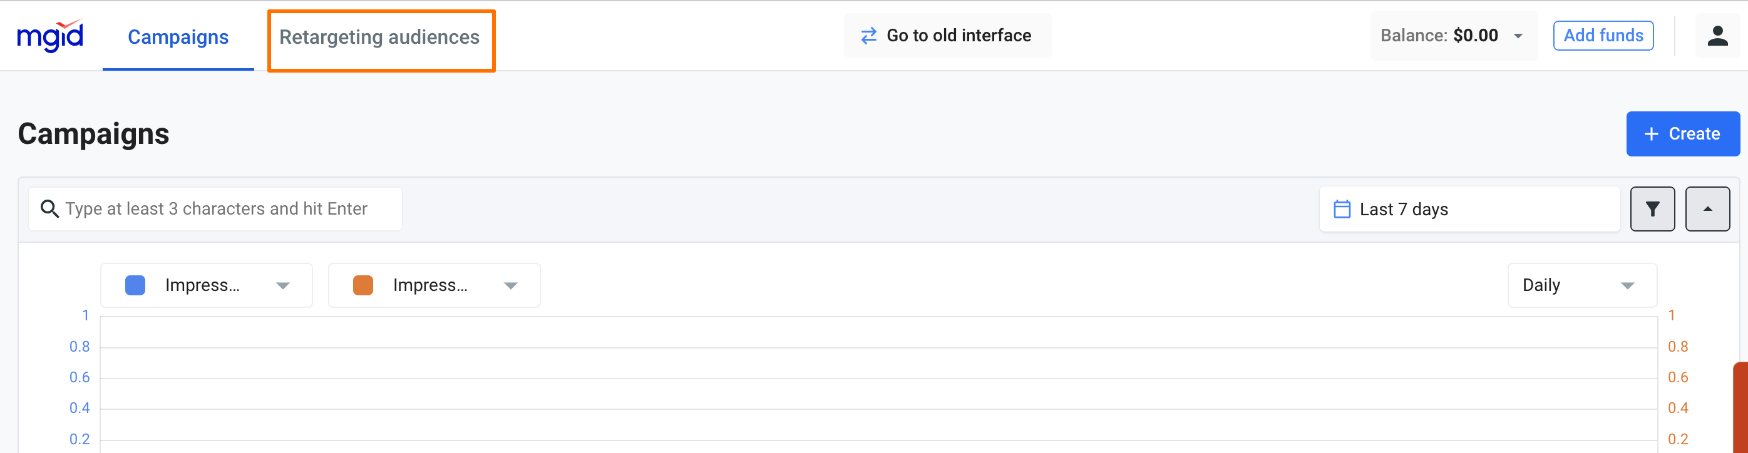Viewport: 1748px width, 453px height.
Task: Click the search magnifier icon
Action: pos(49,209)
